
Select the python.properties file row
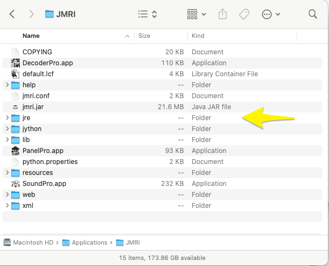pos(162,162)
